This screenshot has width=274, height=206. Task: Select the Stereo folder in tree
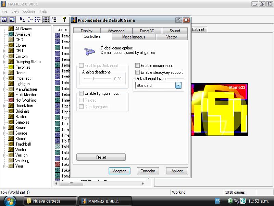21,139
